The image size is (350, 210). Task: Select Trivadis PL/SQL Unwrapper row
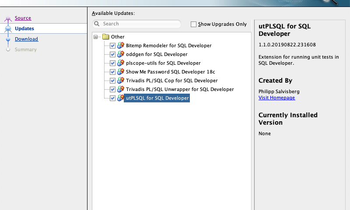tap(180, 89)
